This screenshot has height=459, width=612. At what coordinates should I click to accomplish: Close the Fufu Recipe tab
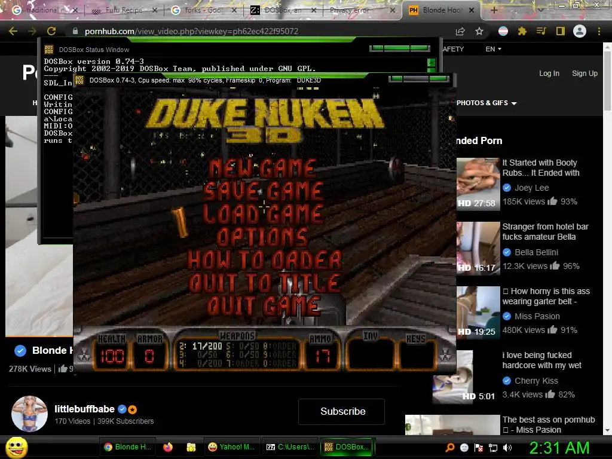coord(155,10)
